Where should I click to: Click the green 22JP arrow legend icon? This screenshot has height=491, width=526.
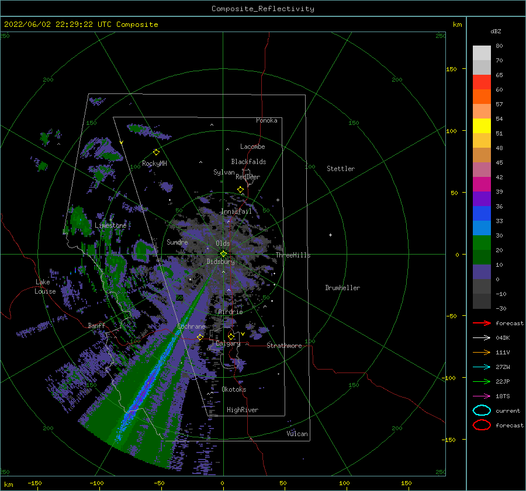click(x=482, y=381)
